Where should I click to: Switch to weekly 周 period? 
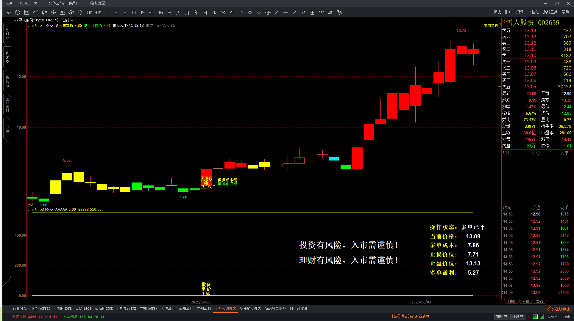click(178, 12)
